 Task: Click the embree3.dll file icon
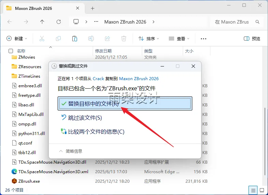[x=14, y=86]
